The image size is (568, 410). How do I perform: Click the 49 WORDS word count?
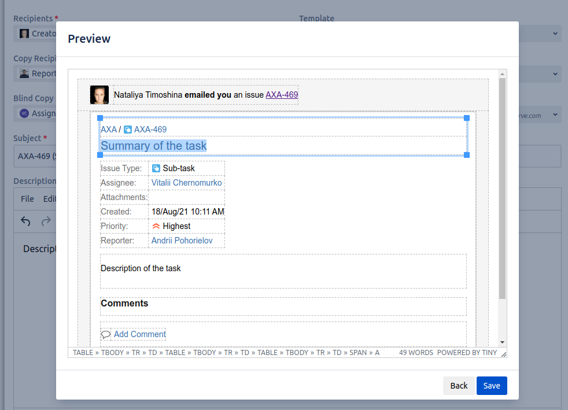pyautogui.click(x=416, y=352)
